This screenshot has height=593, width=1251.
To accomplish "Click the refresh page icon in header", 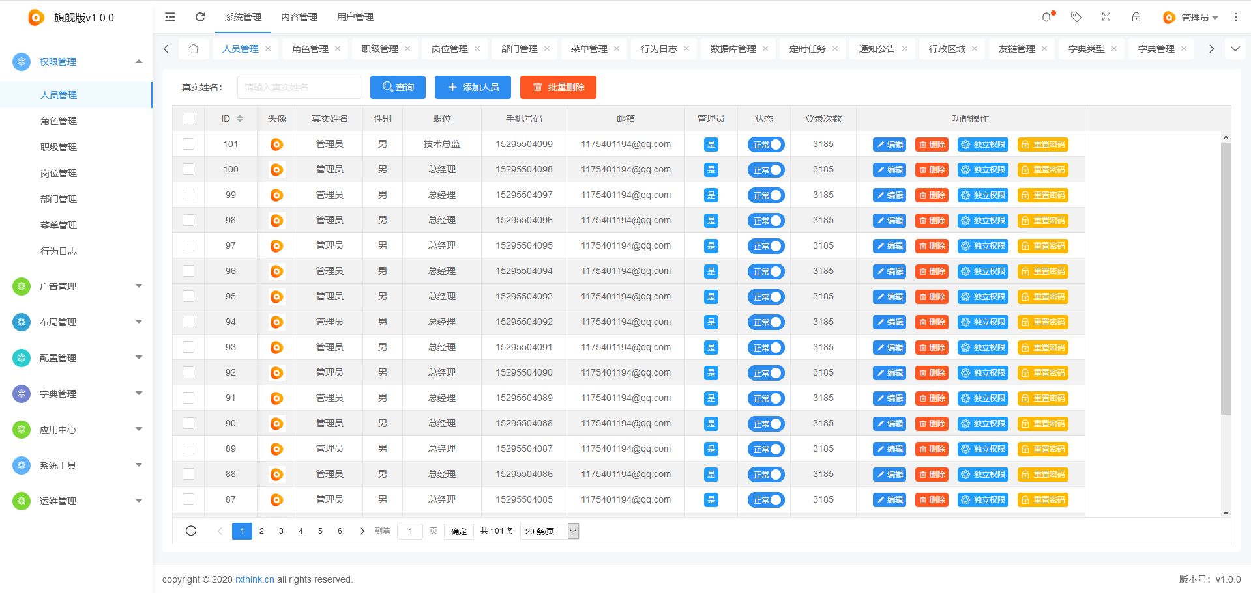I will tap(200, 17).
